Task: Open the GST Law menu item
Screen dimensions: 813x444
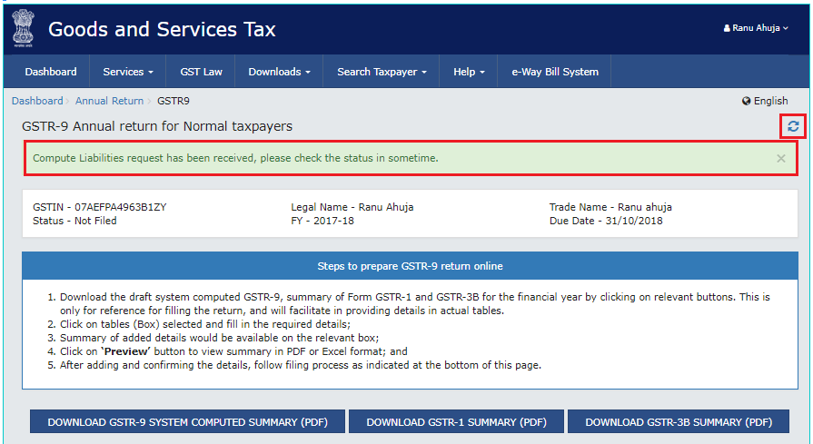Action: 201,72
